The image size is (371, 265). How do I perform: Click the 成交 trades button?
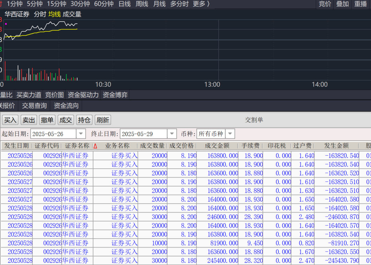65,120
